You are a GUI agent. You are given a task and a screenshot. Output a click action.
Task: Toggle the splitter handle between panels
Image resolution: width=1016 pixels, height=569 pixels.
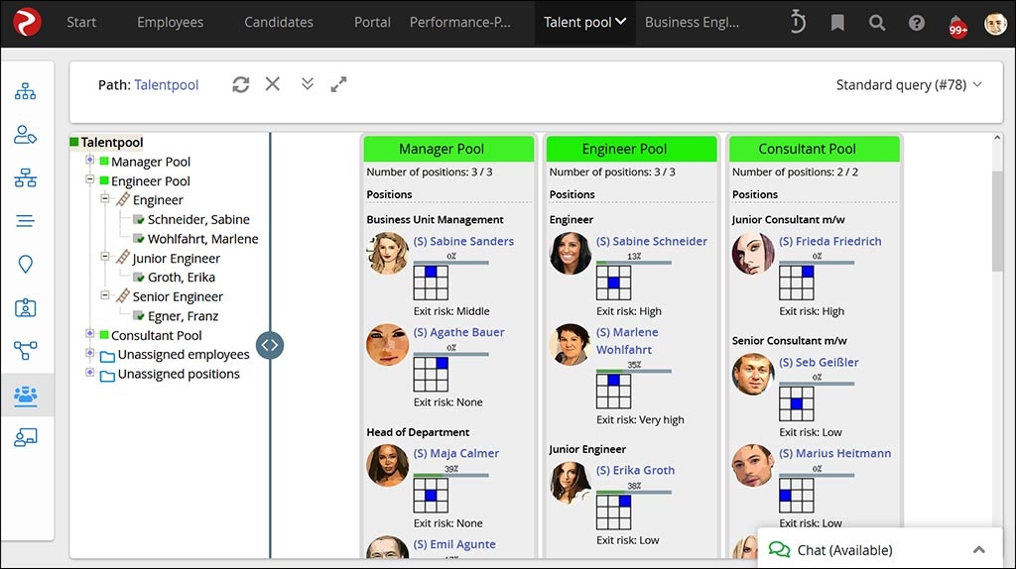(x=270, y=345)
